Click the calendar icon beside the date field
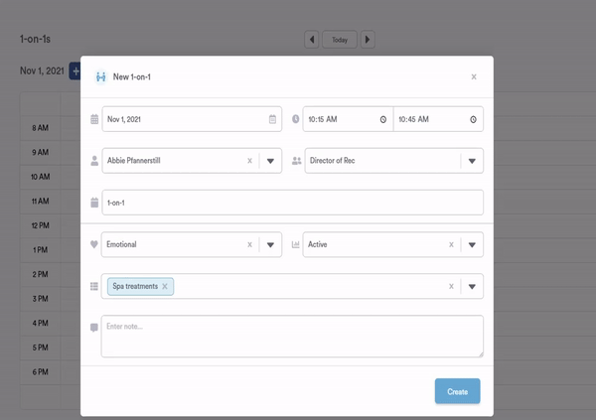Viewport: 596px width, 420px height. tap(94, 119)
